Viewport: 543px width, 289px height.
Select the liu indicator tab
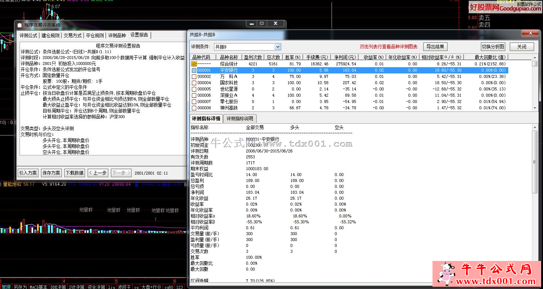coord(111,286)
